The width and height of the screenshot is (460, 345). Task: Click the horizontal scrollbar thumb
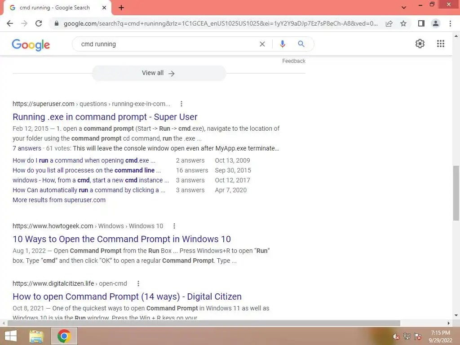coord(204,323)
